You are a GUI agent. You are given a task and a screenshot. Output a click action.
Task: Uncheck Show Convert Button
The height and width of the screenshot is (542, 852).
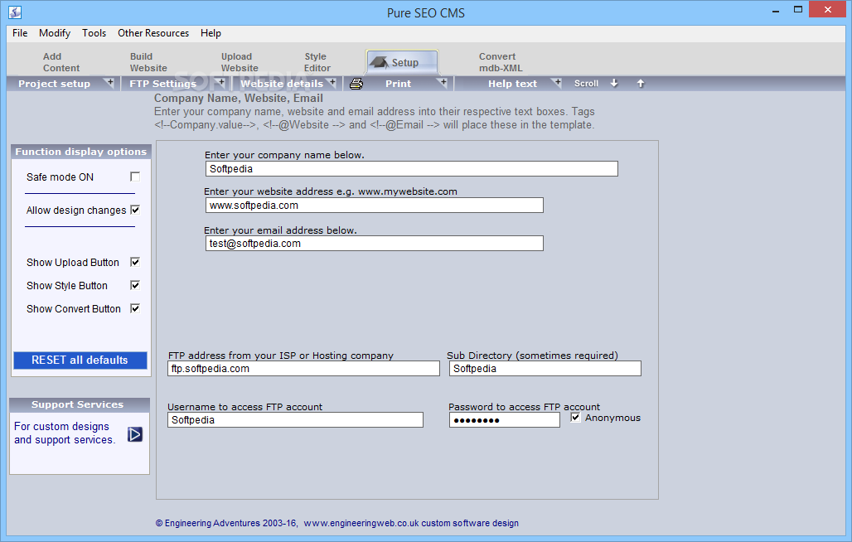135,308
